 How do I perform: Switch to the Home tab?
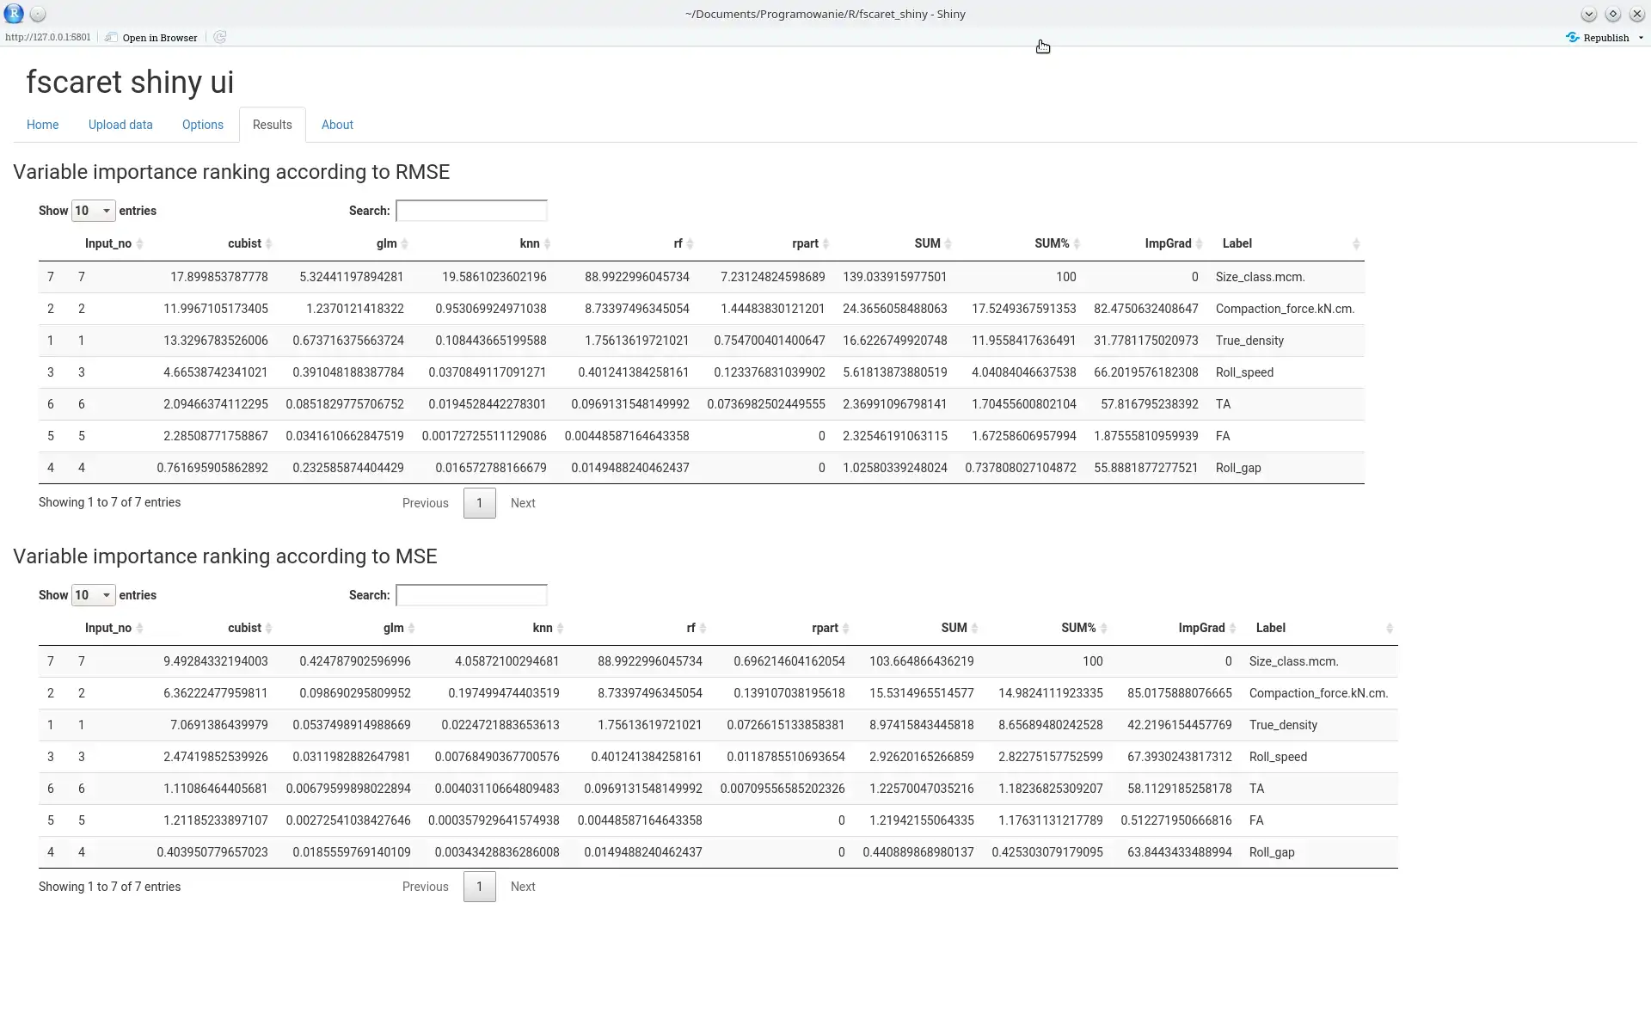tap(43, 125)
